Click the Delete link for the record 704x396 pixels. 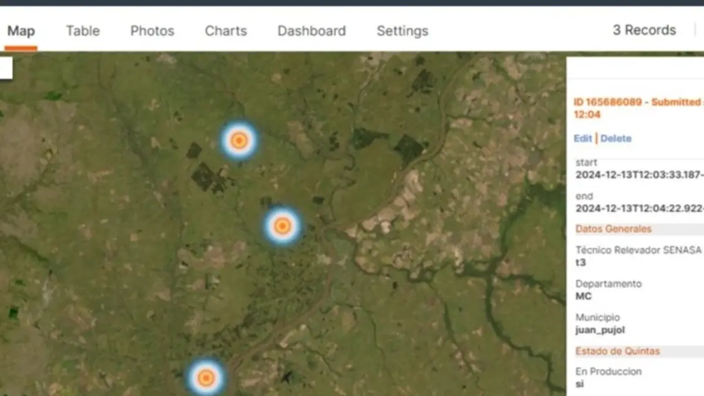point(616,138)
